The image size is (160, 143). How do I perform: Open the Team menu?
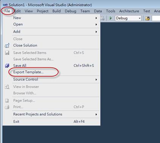(85, 11)
